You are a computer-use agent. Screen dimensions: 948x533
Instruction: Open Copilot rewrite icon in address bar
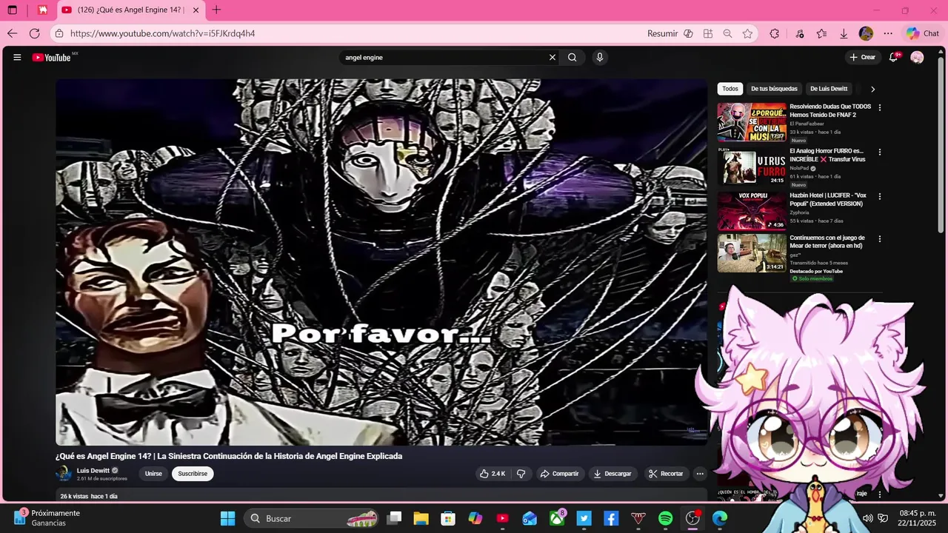(688, 33)
